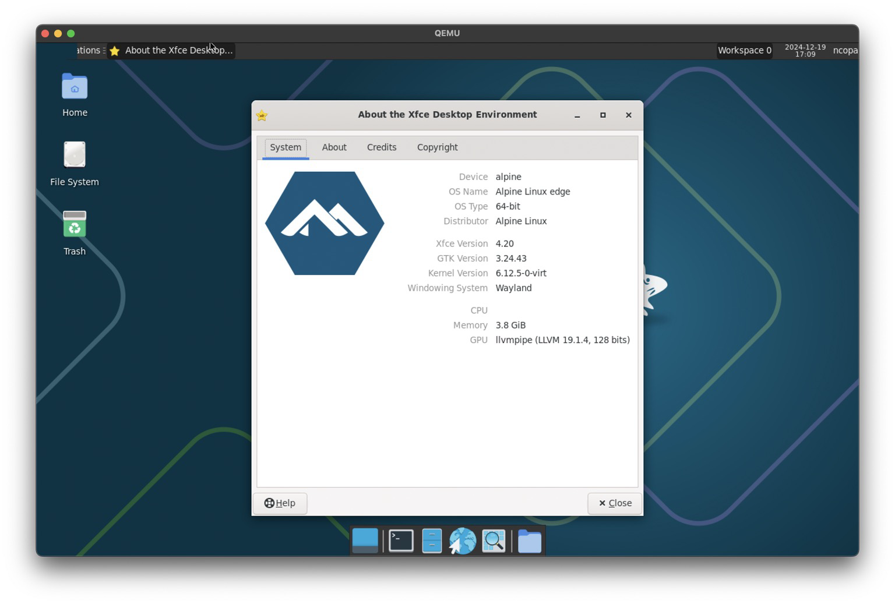Click the 'Windowing System' label
The image size is (895, 604).
447,288
